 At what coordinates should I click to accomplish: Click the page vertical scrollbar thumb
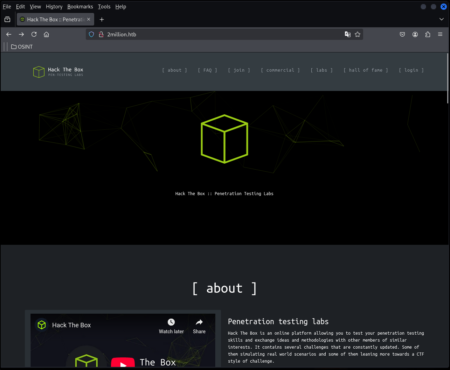coord(448,78)
